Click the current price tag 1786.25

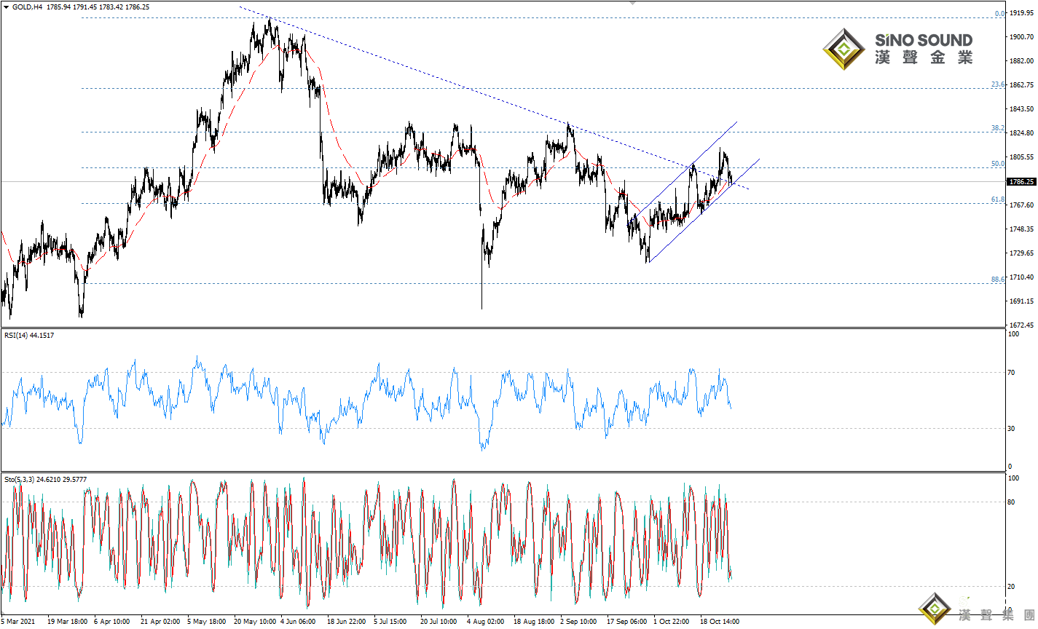point(1021,182)
